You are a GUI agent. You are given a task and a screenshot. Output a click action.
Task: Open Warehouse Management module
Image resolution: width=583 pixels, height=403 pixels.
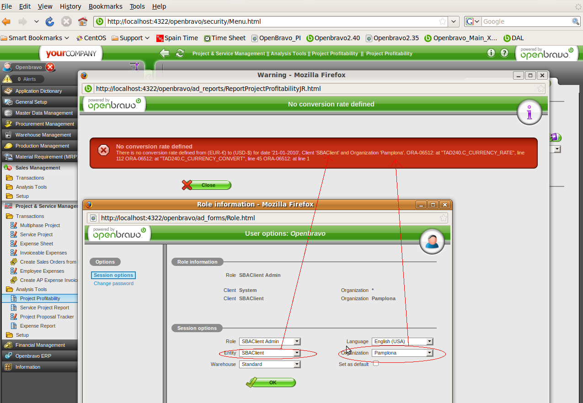39,135
